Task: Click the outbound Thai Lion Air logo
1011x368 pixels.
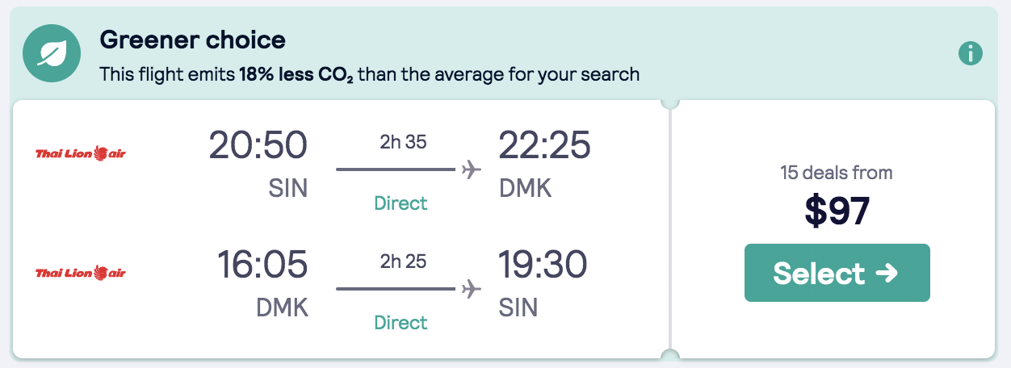Action: (81, 153)
